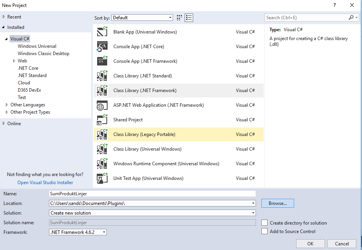Click the search magnifier icon
The image size is (362, 250).
point(351,18)
